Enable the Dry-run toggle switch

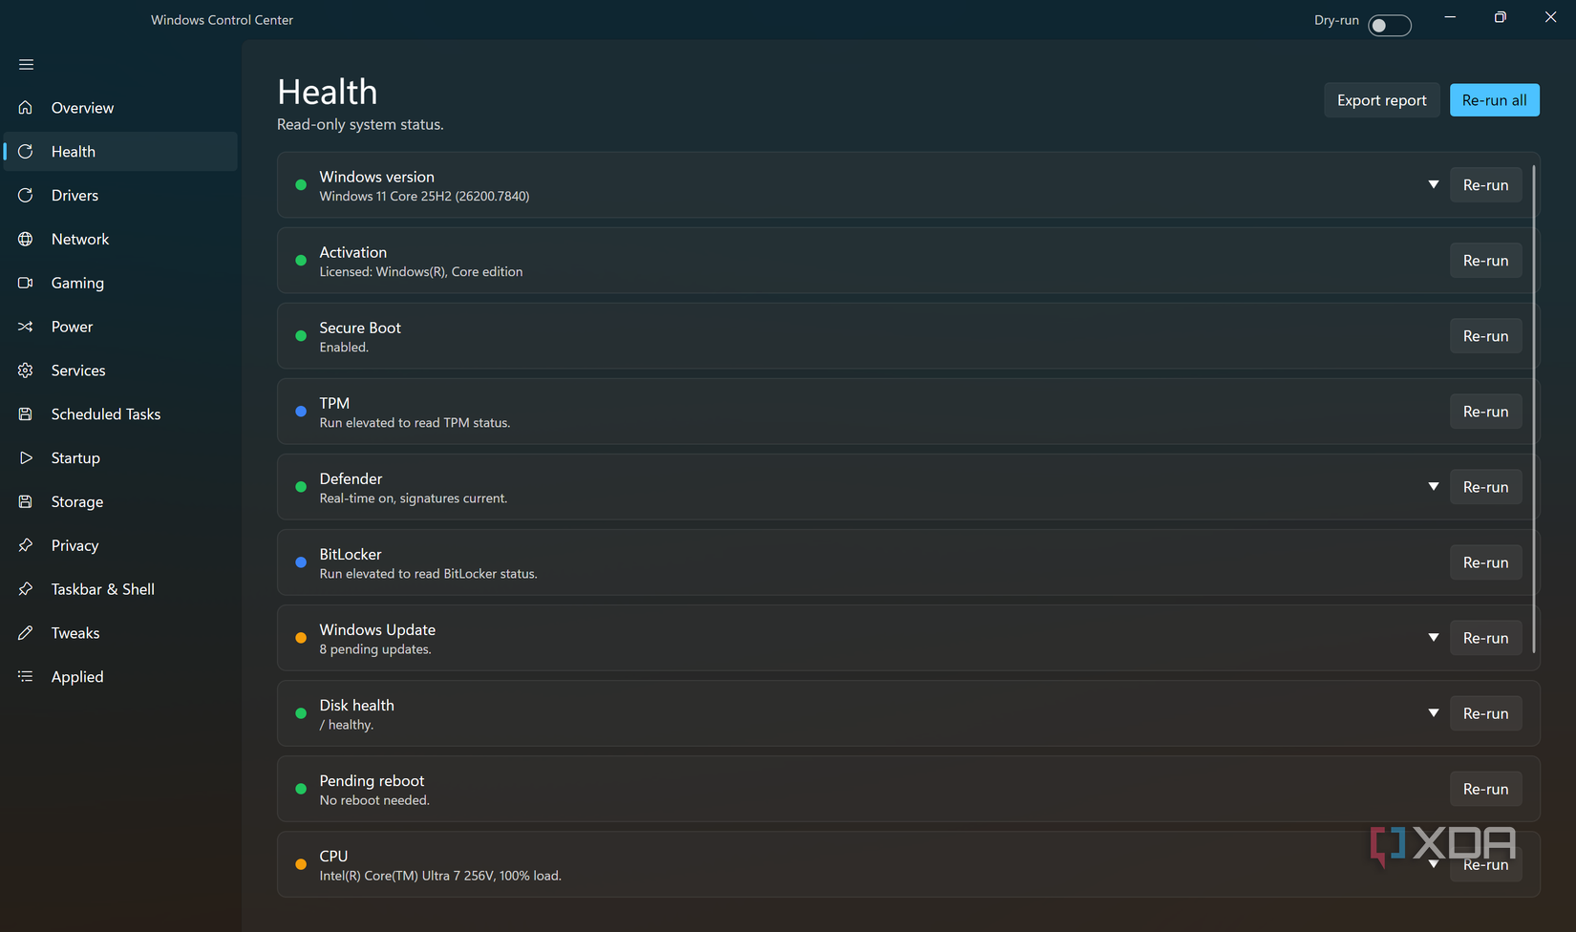point(1389,25)
